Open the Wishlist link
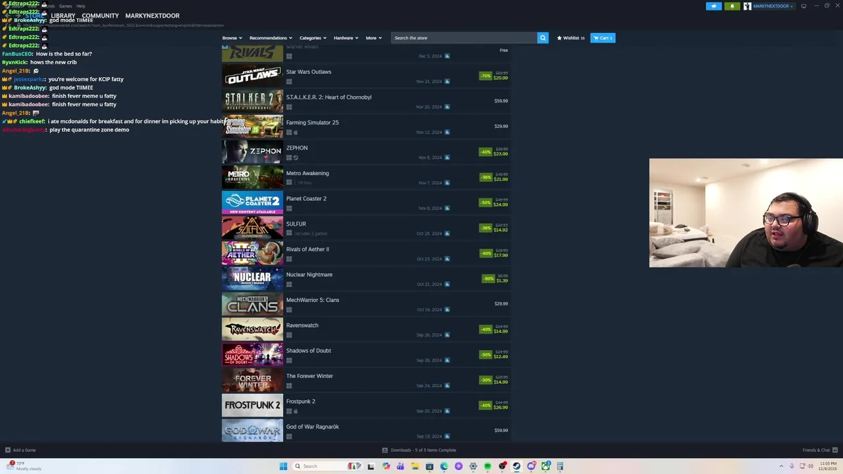 570,38
